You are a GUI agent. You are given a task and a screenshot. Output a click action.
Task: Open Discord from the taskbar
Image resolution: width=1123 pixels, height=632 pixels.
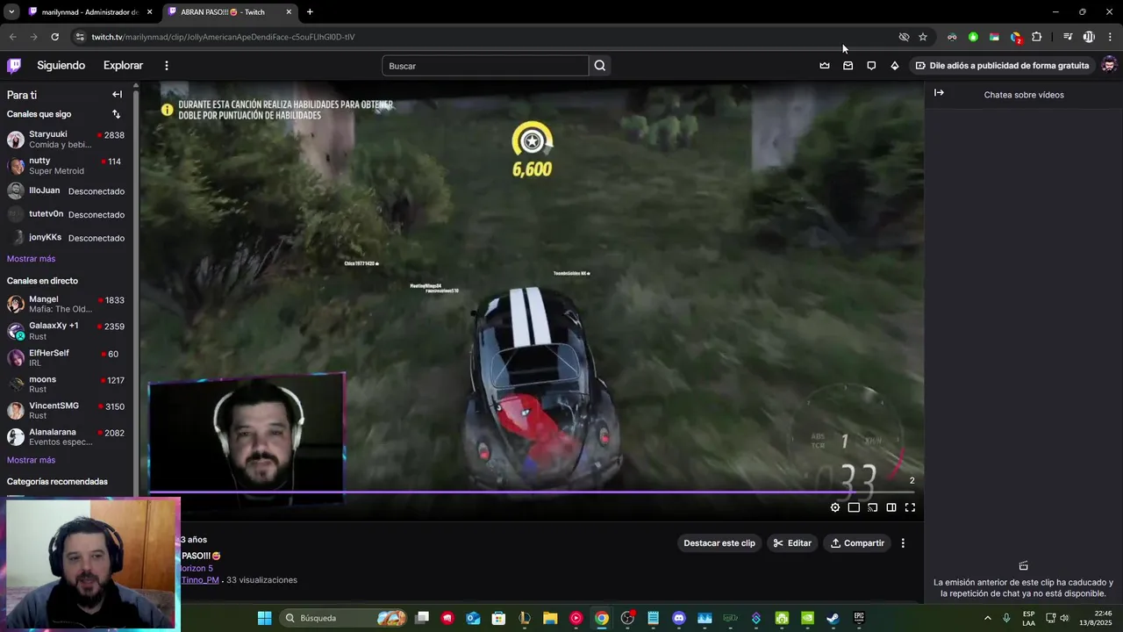tap(678, 618)
